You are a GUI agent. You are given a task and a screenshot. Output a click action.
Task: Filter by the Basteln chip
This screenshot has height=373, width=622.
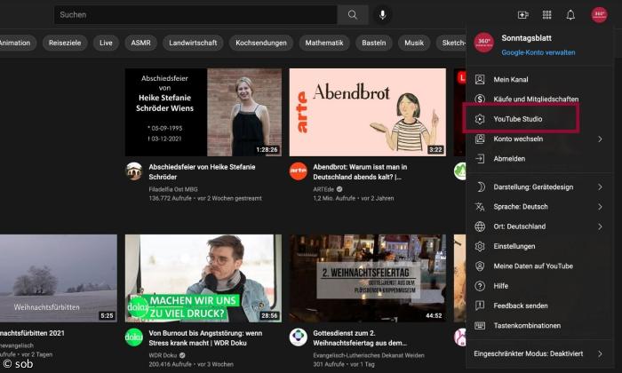click(374, 43)
